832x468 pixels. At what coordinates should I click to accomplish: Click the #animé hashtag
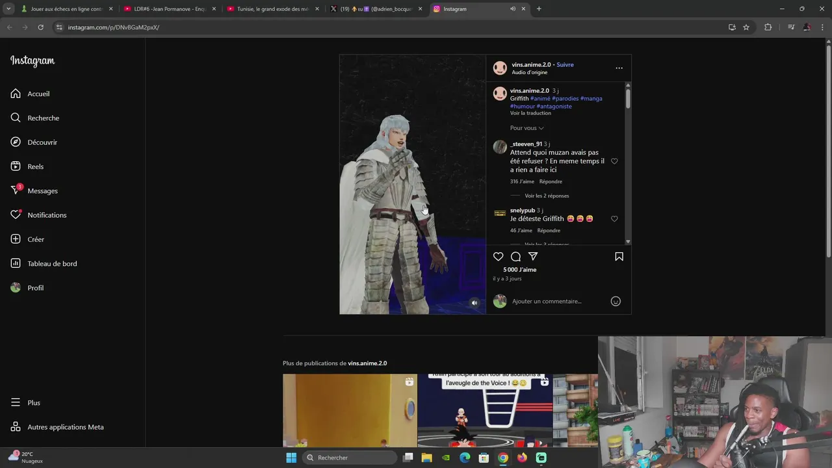[540, 99]
